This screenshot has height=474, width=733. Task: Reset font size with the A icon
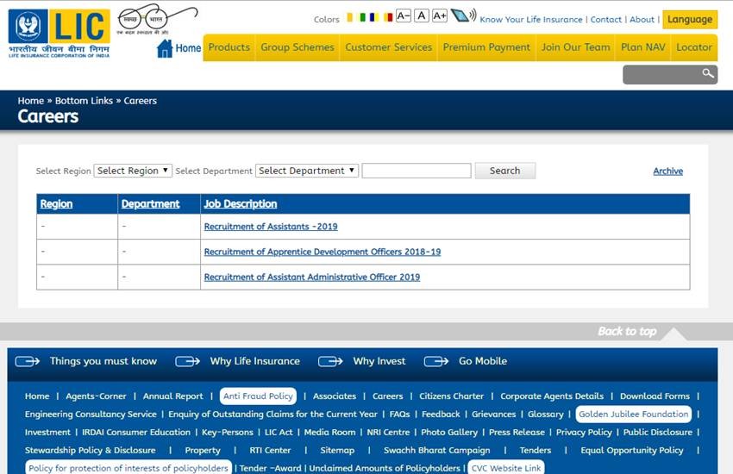[421, 16]
